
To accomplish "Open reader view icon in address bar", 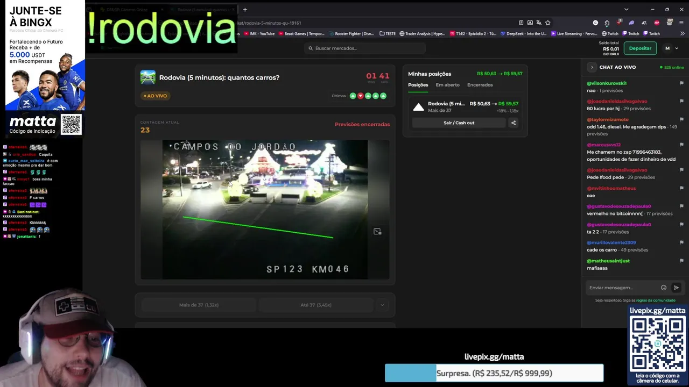I will [521, 23].
